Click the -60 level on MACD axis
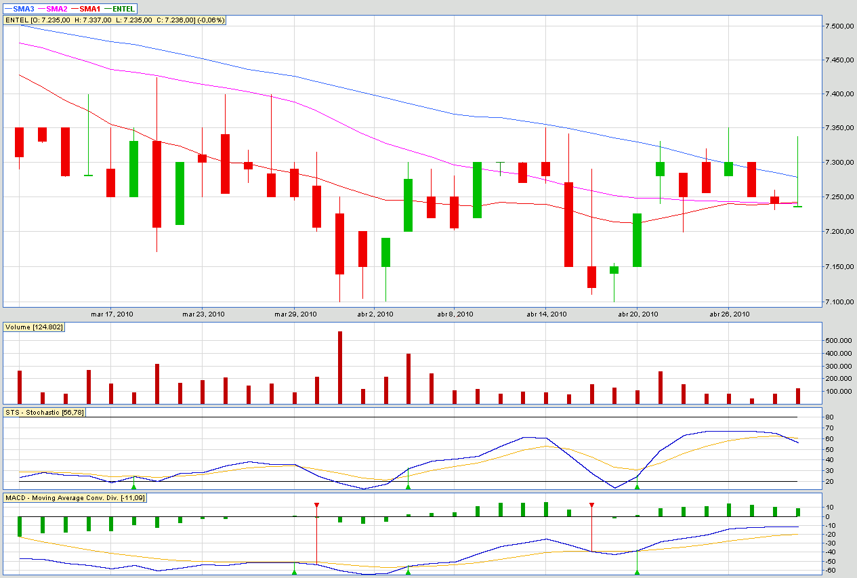 point(829,570)
